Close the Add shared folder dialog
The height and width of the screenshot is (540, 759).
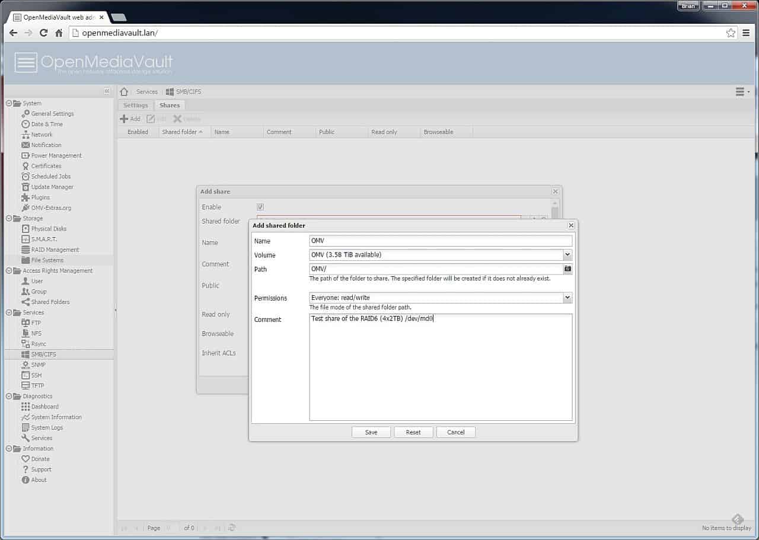click(571, 226)
